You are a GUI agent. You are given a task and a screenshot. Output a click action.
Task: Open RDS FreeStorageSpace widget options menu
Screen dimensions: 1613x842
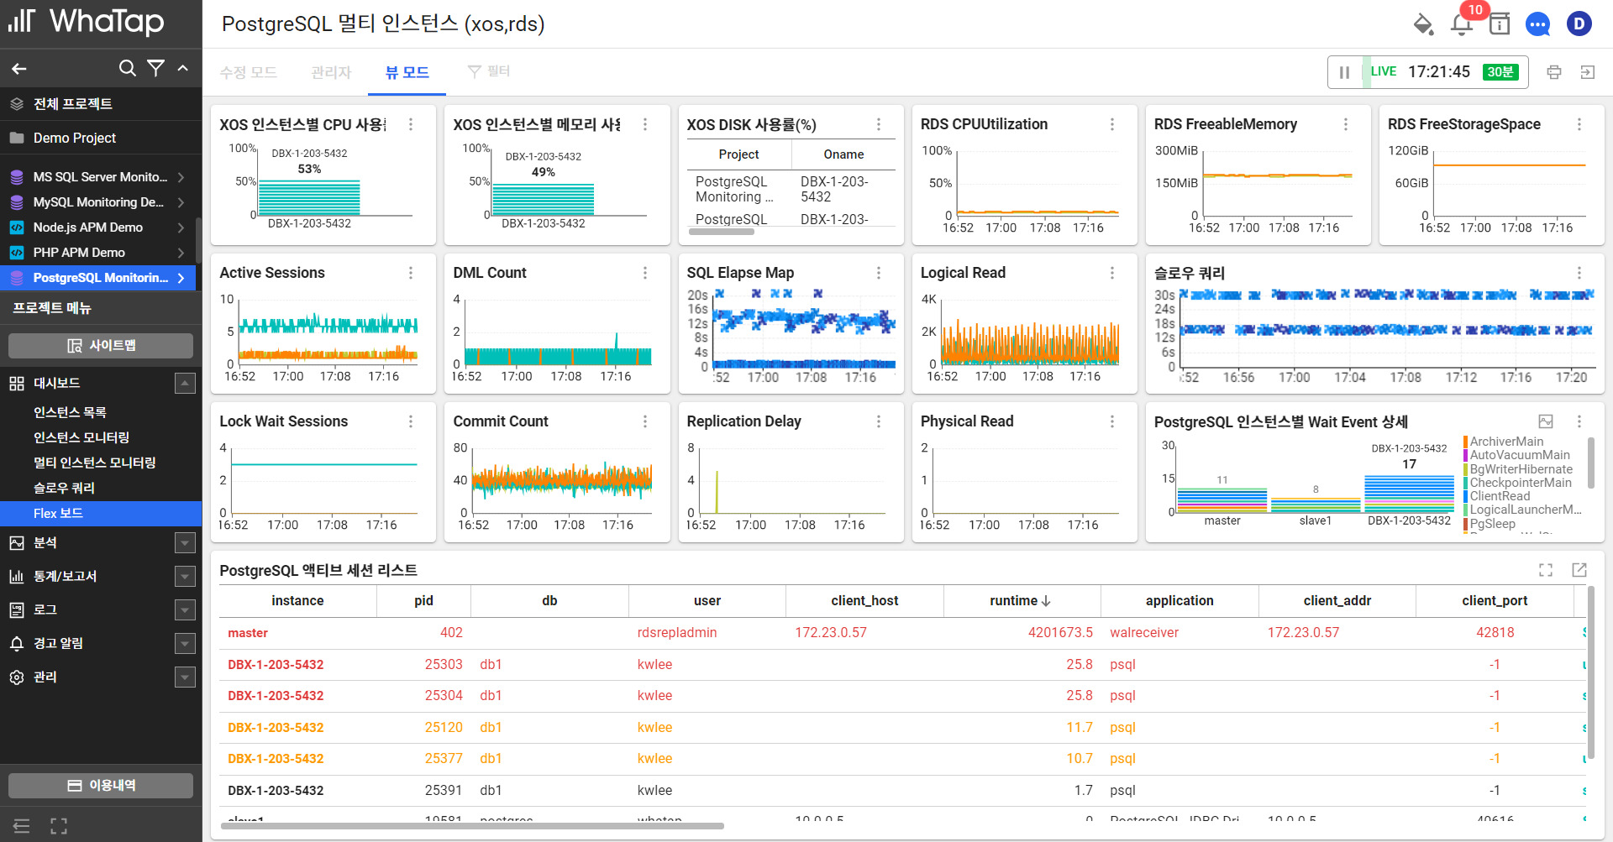(x=1579, y=124)
